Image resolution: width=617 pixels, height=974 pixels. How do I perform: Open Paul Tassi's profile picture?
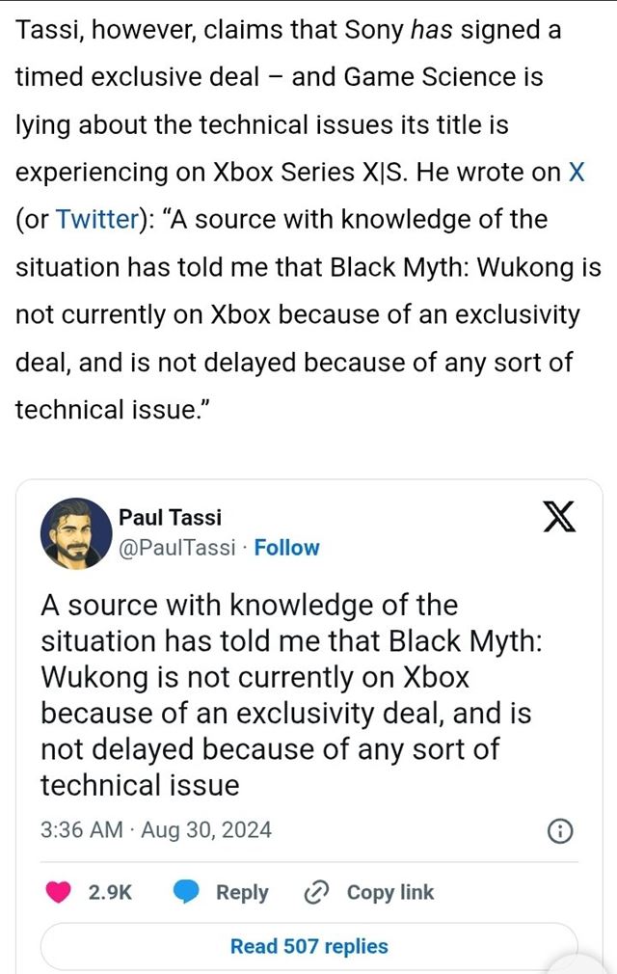click(x=76, y=533)
